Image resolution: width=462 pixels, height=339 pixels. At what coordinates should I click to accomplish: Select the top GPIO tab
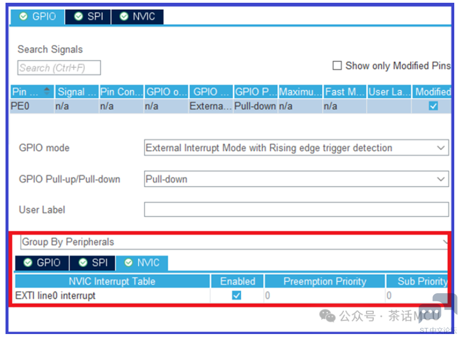tap(38, 17)
